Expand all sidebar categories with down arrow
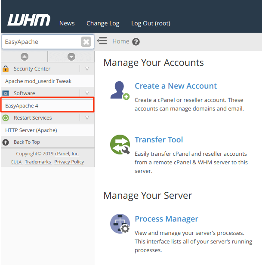This screenshot has height=265, width=262. tap(71, 57)
